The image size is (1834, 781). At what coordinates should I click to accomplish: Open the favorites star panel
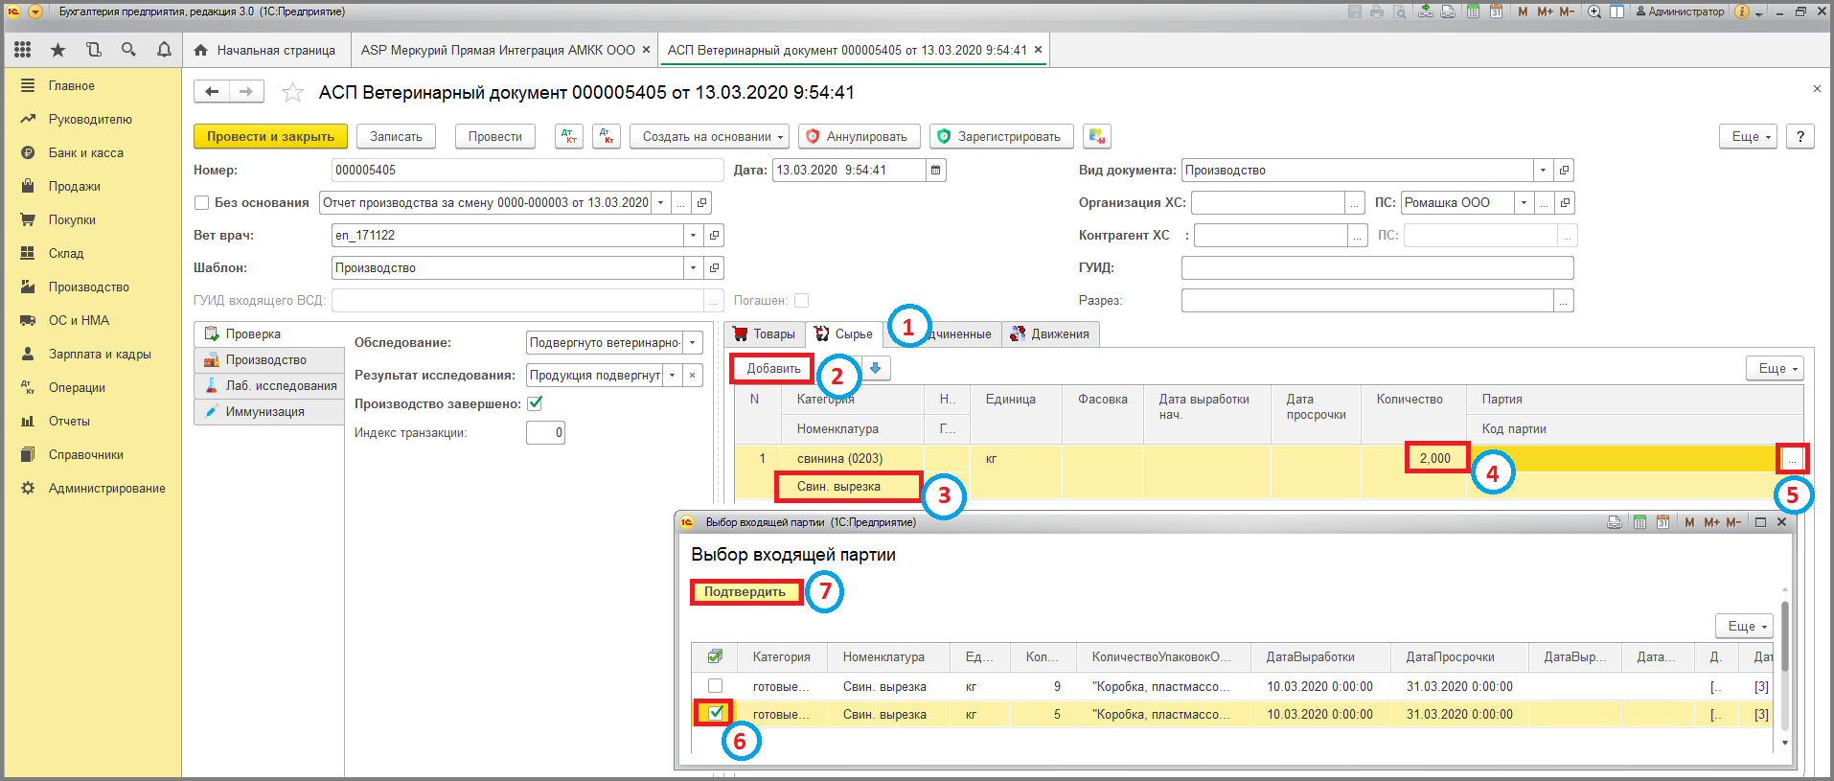57,50
